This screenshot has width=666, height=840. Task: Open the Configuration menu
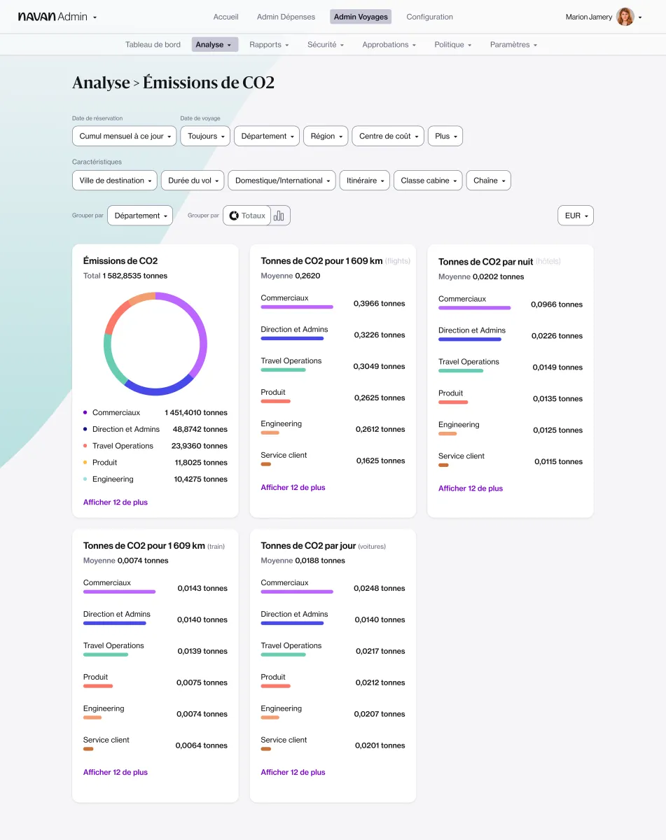pyautogui.click(x=429, y=16)
